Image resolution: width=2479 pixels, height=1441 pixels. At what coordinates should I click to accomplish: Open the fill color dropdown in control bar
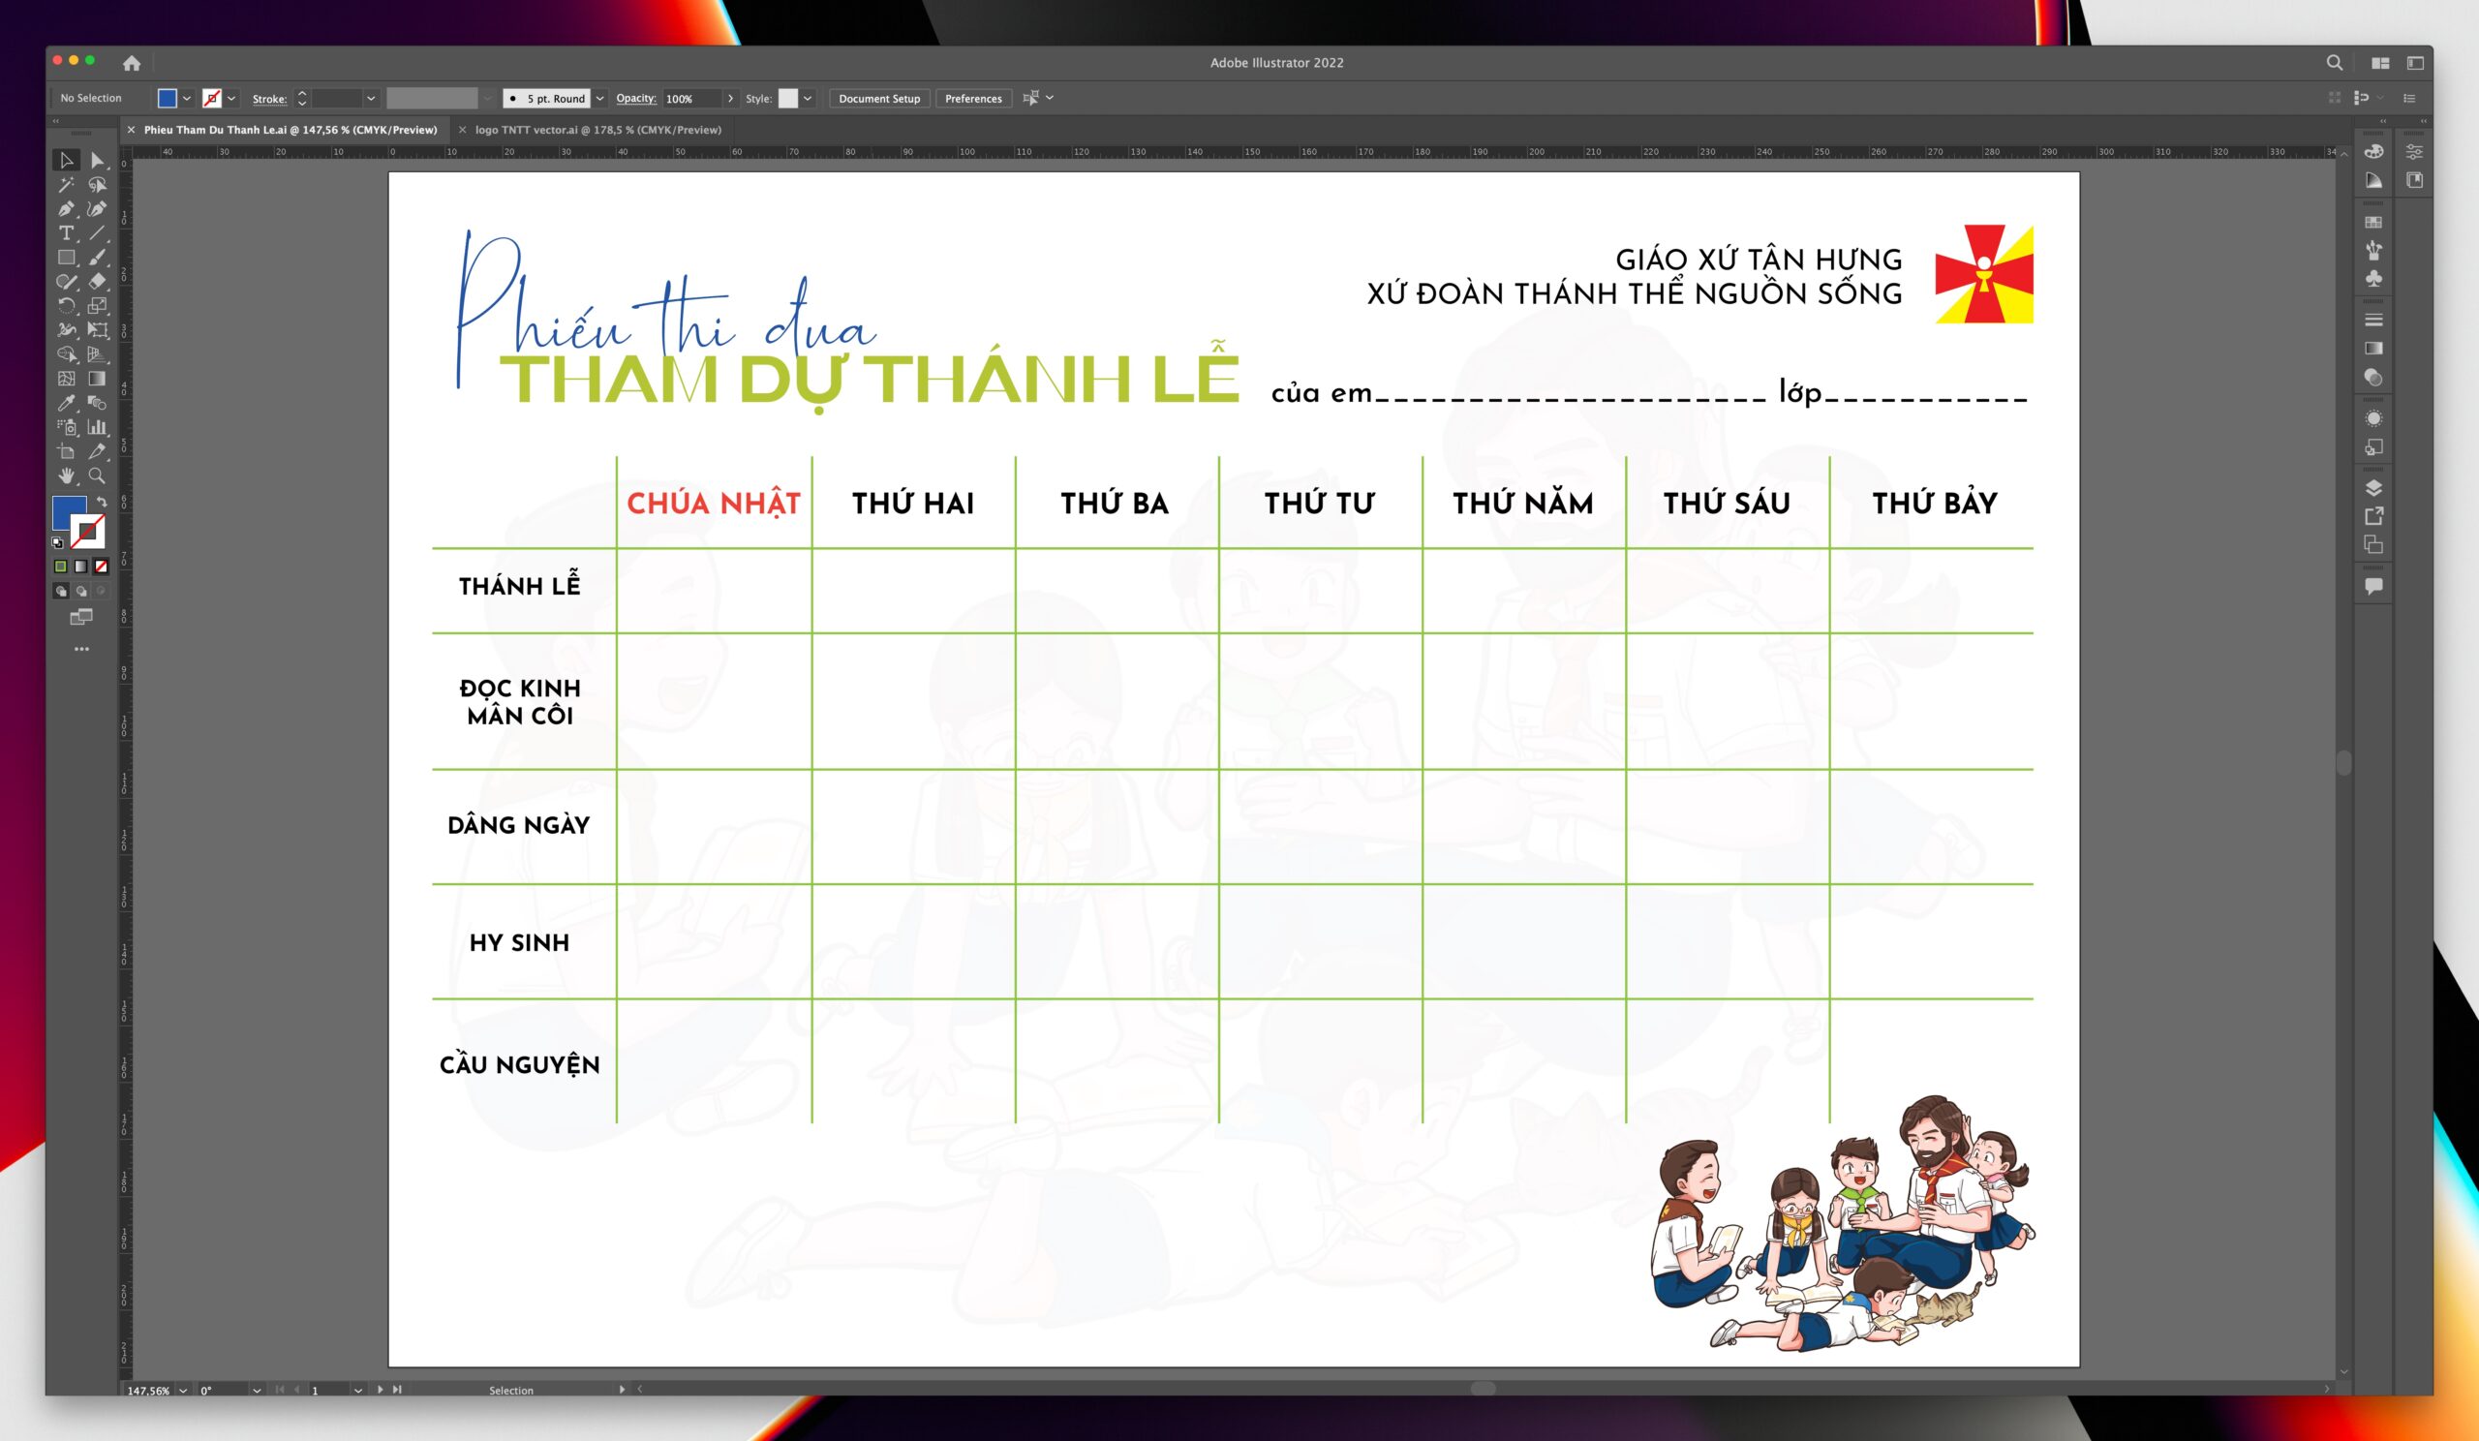pos(187,99)
